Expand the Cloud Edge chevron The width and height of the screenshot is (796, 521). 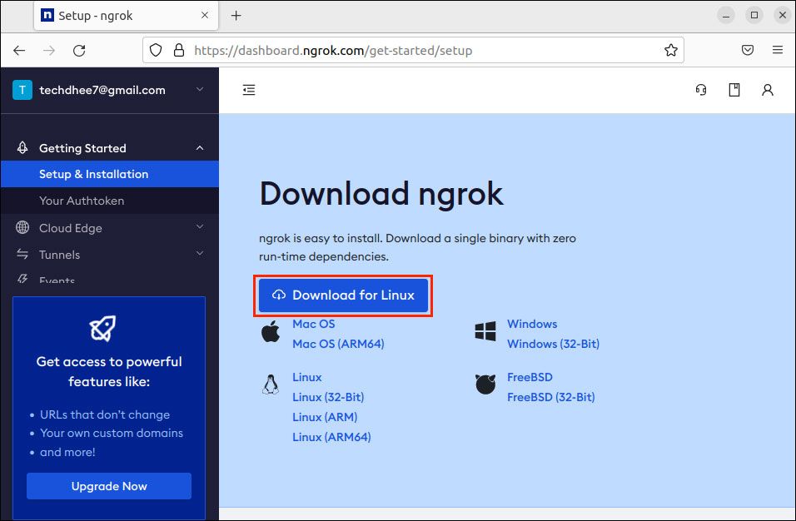click(200, 226)
